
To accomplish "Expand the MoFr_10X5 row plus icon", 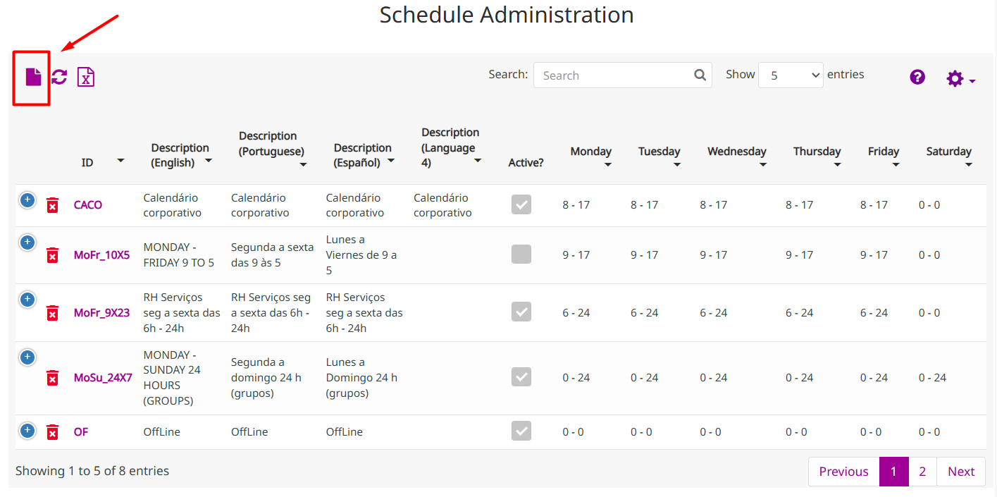I will pyautogui.click(x=27, y=243).
